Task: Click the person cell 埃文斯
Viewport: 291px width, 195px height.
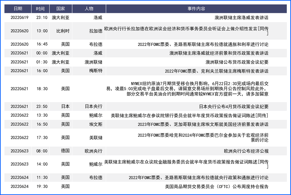Action: click(x=96, y=124)
